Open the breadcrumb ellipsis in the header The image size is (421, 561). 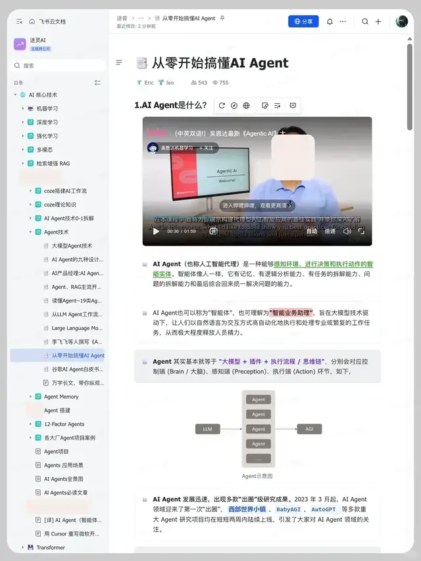pos(141,18)
